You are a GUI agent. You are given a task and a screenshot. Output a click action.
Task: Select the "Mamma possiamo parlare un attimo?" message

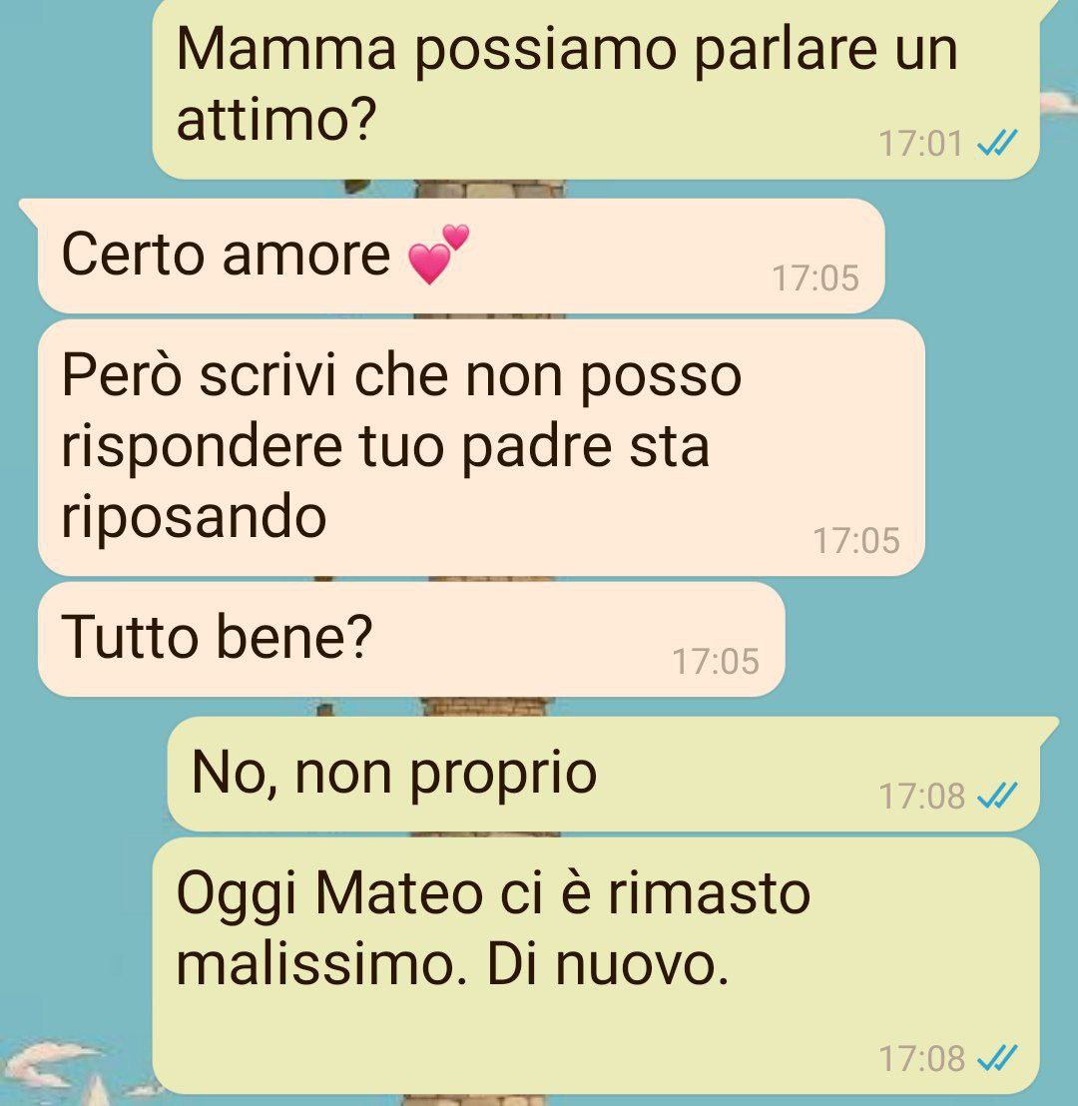596,88
